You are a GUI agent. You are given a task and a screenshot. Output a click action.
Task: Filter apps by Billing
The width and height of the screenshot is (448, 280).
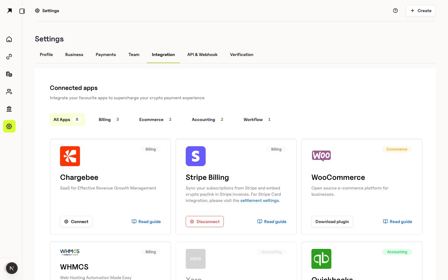click(x=109, y=119)
